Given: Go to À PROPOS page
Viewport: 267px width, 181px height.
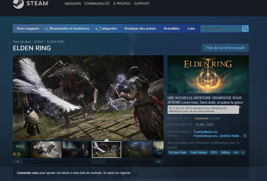Looking at the screenshot, I should [x=122, y=4].
